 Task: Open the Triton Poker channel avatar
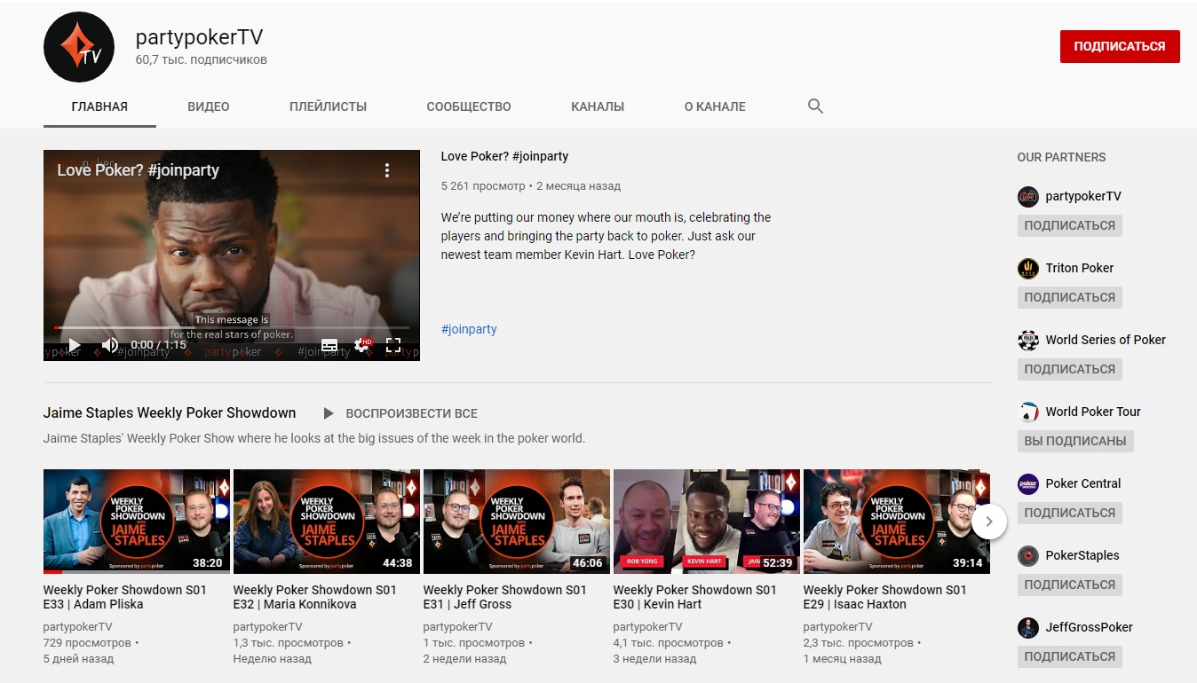coord(1027,268)
